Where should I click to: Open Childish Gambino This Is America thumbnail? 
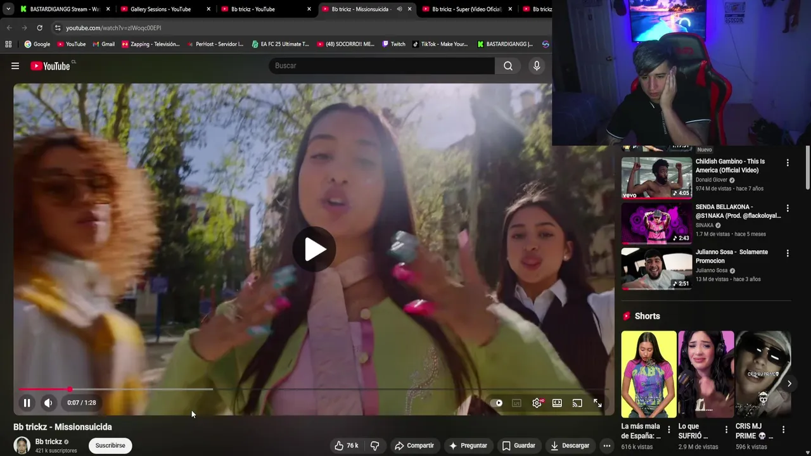[x=656, y=177]
